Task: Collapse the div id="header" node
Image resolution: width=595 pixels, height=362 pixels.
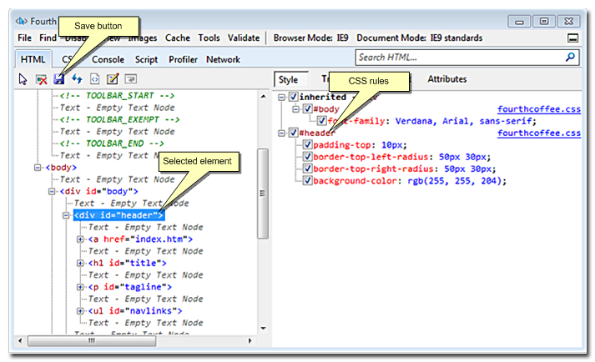Action: click(66, 215)
